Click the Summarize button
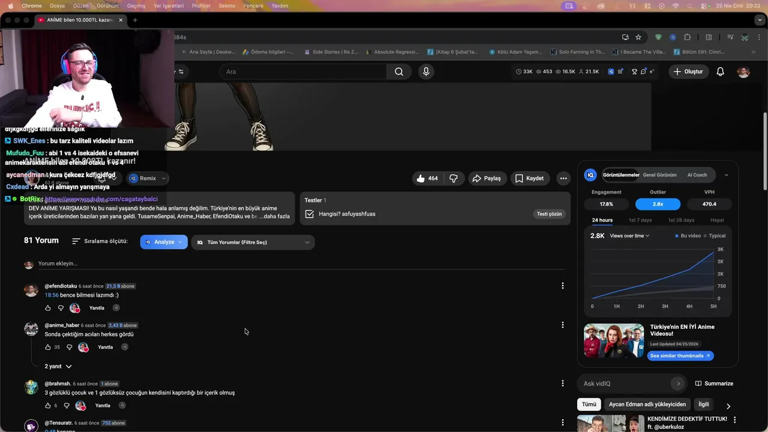Viewport: 768px width, 432px height. pos(714,383)
